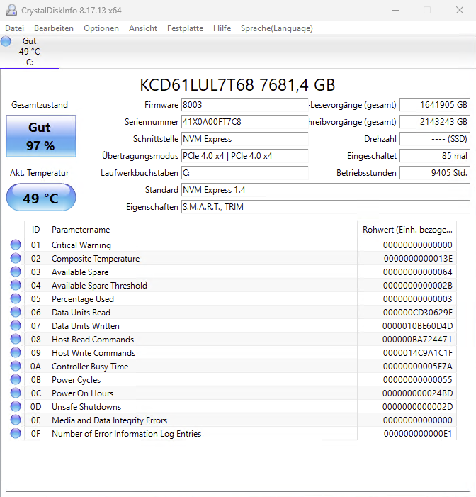Image resolution: width=476 pixels, height=497 pixels.
Task: Click raw value 000000000000E1
Action: click(418, 434)
